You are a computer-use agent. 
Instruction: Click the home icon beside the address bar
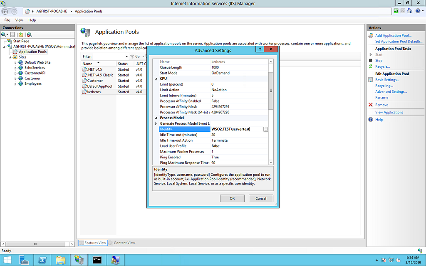[x=409, y=11]
